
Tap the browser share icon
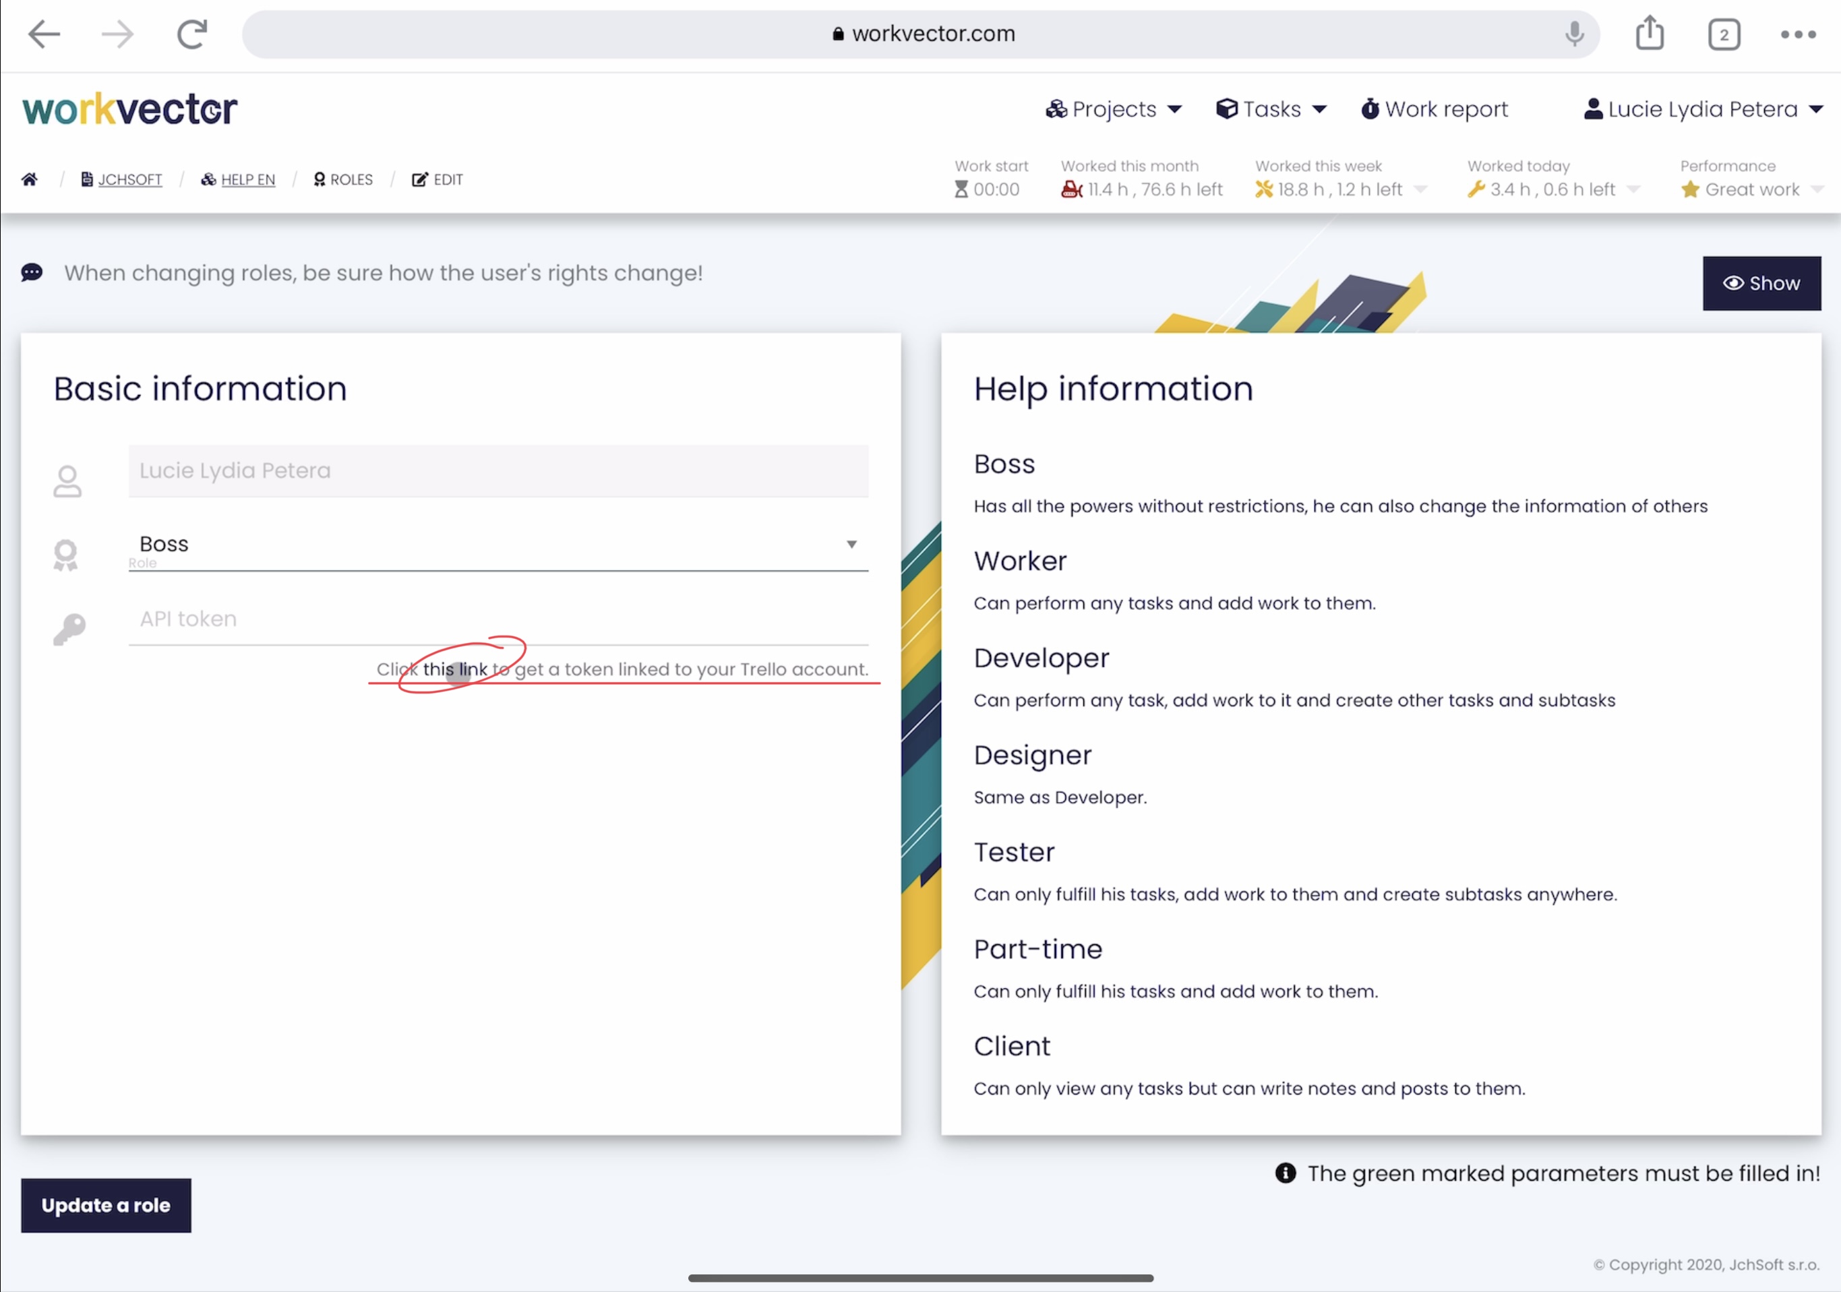point(1650,34)
